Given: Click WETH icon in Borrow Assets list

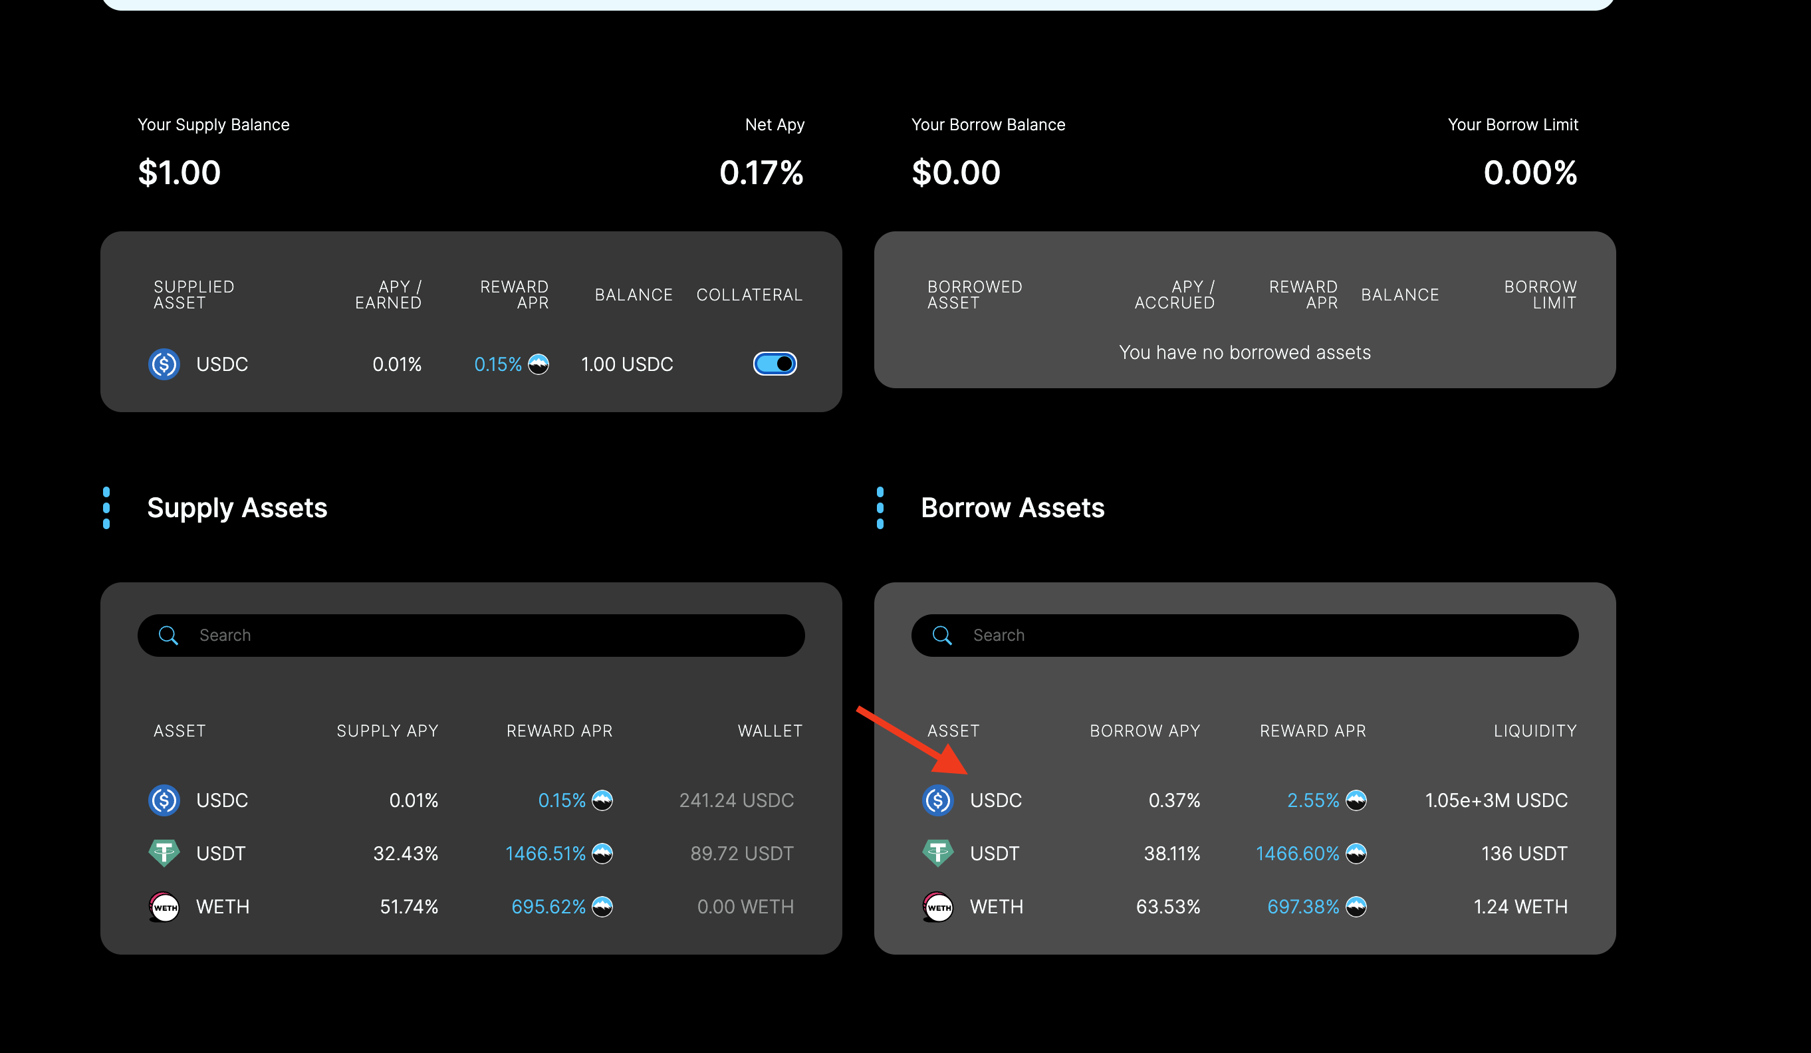Looking at the screenshot, I should (x=938, y=906).
